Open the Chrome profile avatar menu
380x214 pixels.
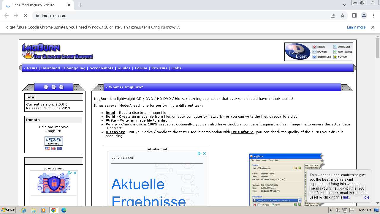pyautogui.click(x=364, y=16)
